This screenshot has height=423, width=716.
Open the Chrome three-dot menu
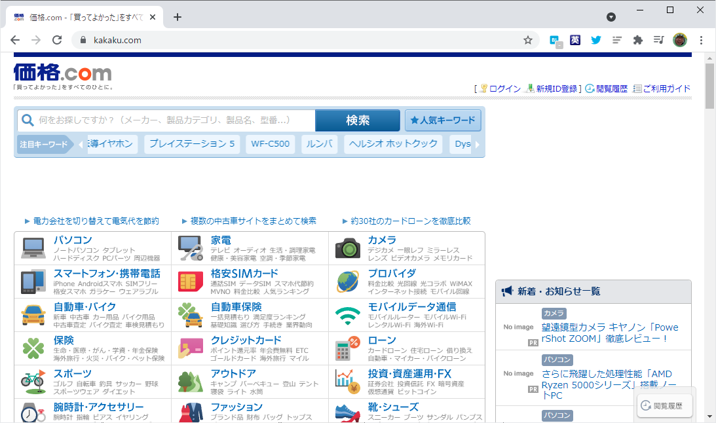[701, 40]
